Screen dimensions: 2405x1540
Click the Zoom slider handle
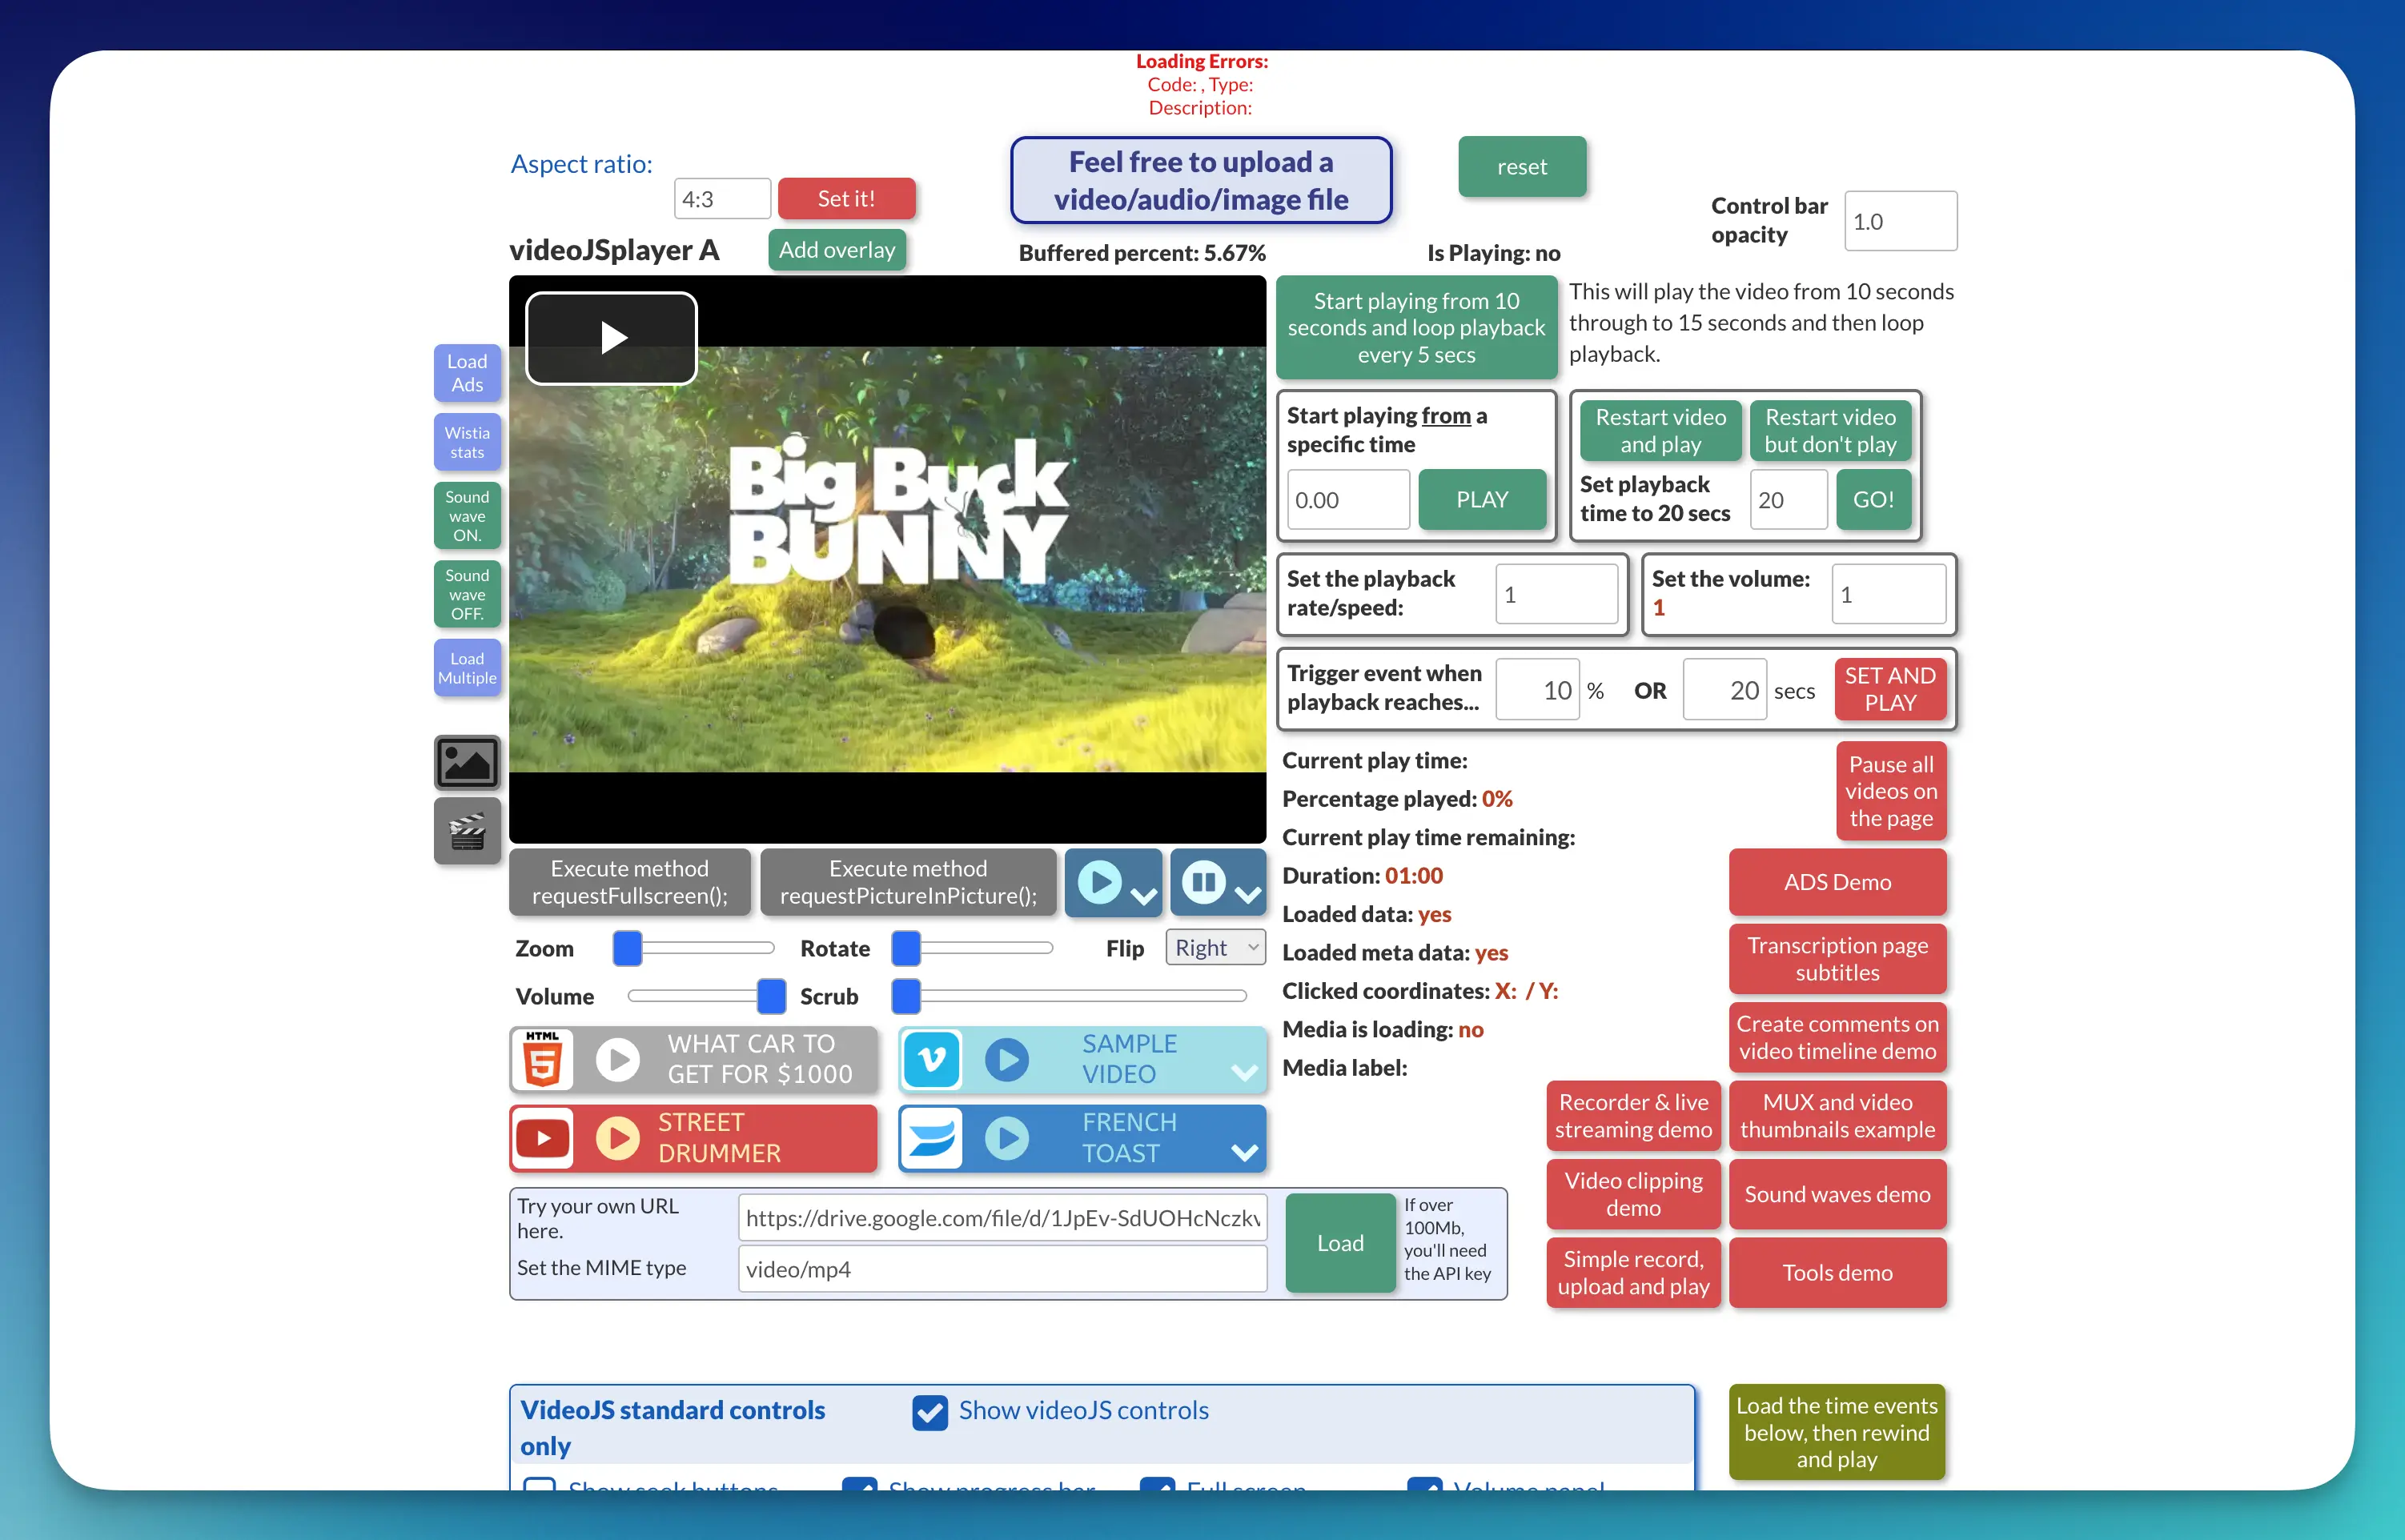pyautogui.click(x=627, y=948)
